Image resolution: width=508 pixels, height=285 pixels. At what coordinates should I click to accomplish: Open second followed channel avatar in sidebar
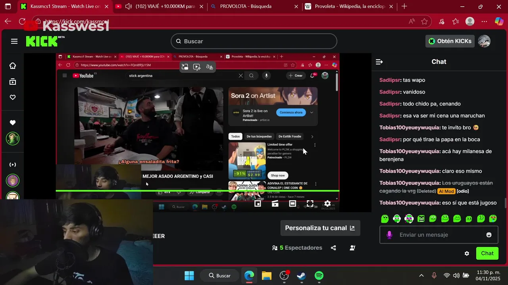[13, 180]
